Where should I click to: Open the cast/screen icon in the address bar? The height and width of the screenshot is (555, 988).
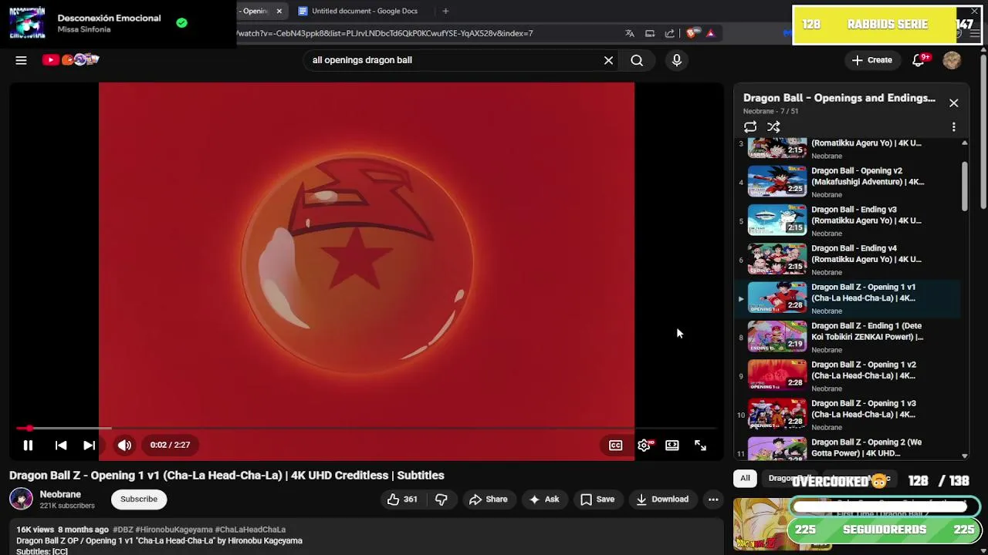650,33
